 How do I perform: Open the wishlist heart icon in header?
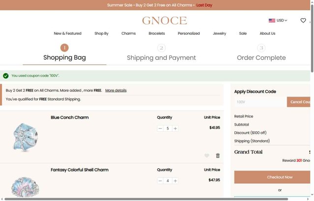click(303, 21)
